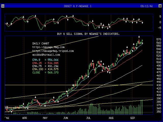
Task: Click the -5 label on oscillator axis
Action: point(159,28)
